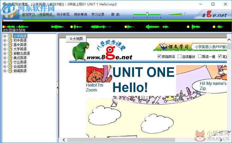Click the 大学英语 folder icon

(x=10, y=49)
